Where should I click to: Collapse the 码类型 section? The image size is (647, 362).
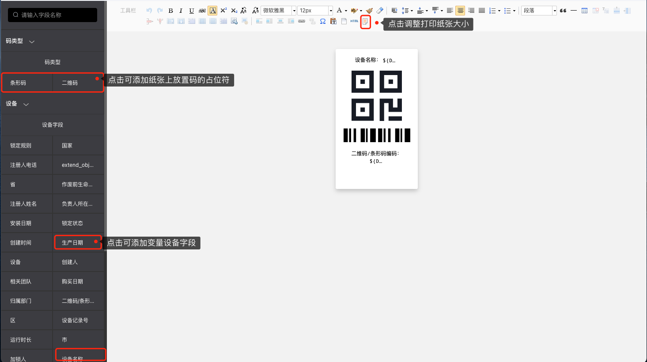[x=32, y=41]
